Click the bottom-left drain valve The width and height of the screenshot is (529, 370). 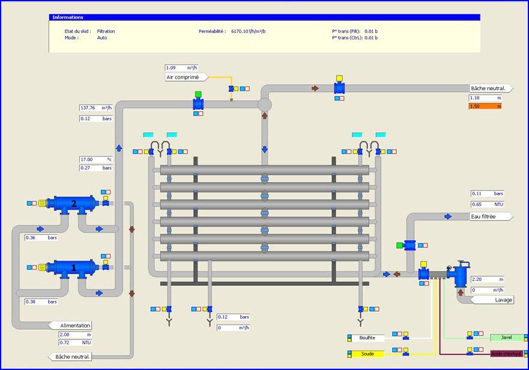tap(169, 309)
